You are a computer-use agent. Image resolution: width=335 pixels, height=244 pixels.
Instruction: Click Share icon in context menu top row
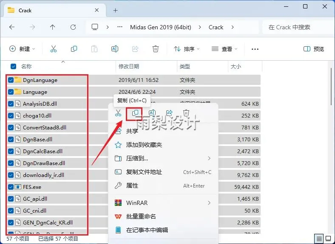point(169,112)
